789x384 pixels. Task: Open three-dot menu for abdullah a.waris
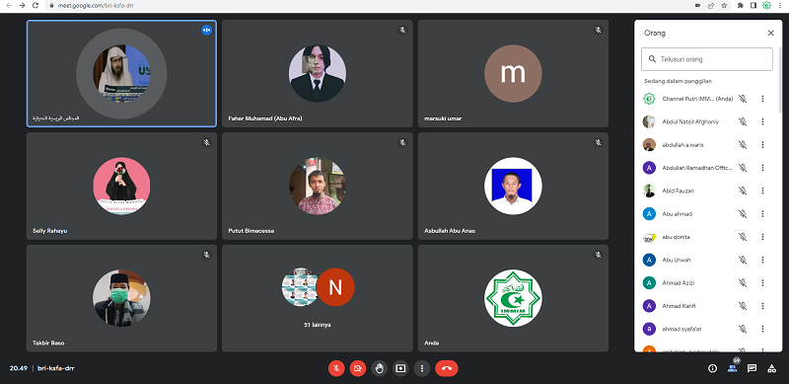pyautogui.click(x=762, y=145)
